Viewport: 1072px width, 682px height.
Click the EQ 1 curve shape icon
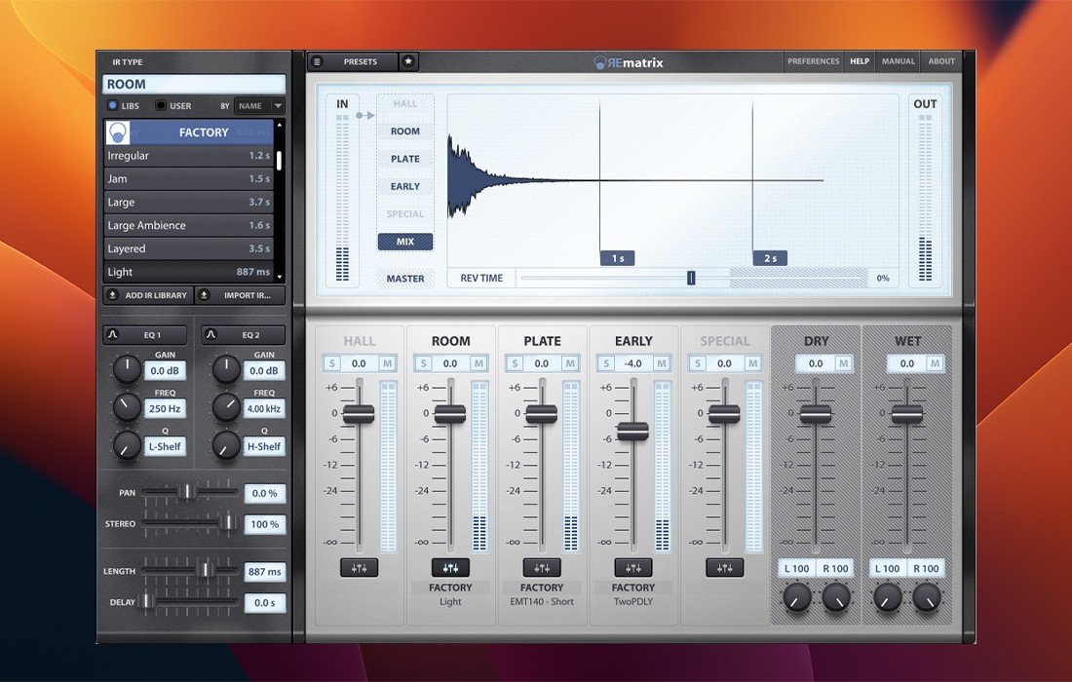(112, 335)
